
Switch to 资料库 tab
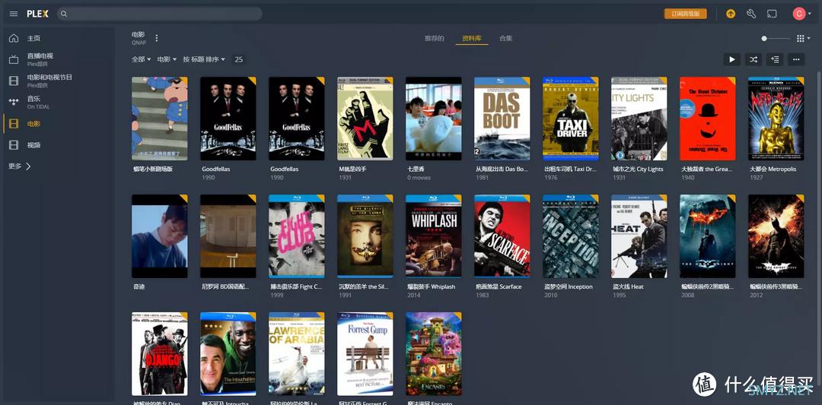pyautogui.click(x=472, y=38)
